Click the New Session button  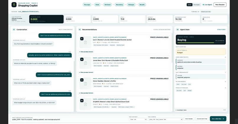[220, 5]
